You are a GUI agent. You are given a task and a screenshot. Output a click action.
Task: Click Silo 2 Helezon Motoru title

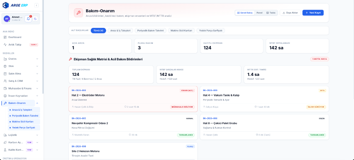86,151
